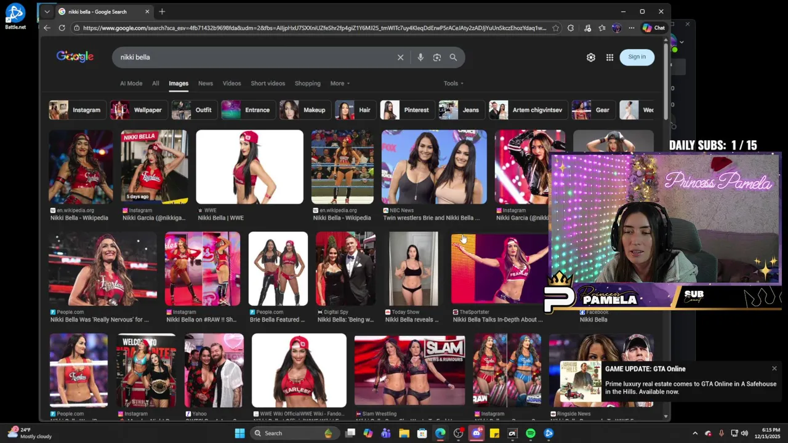Viewport: 788px width, 443px height.
Task: Open File Explorer from the taskbar
Action: coord(404,433)
